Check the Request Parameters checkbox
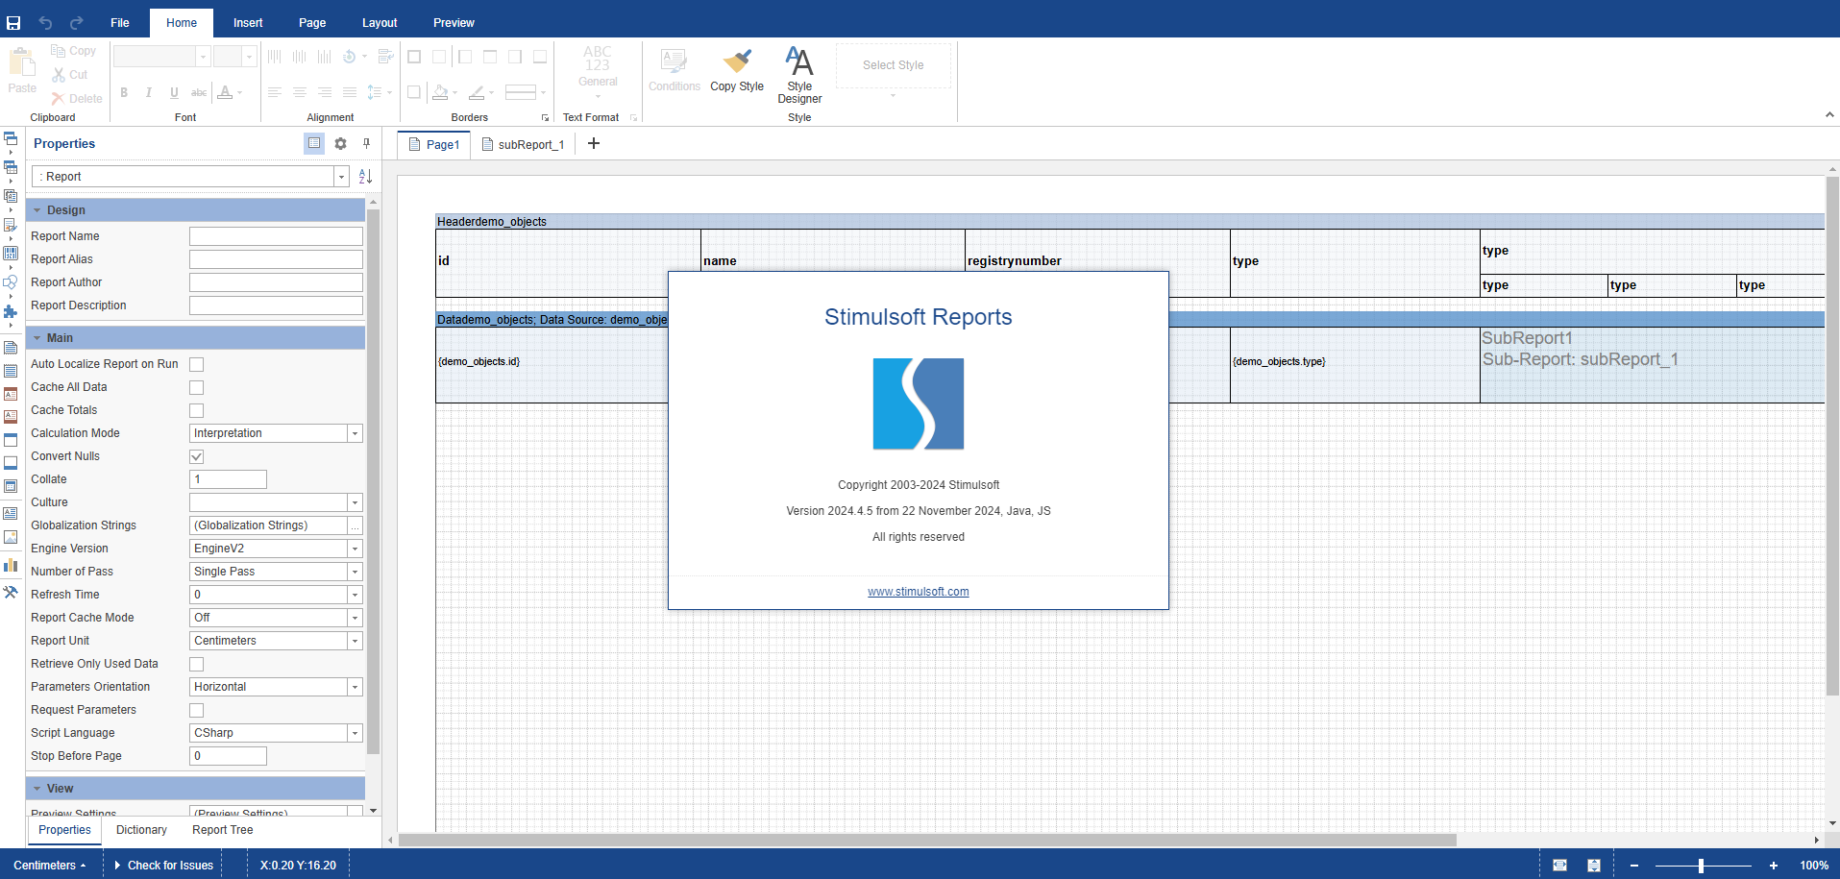 197,710
